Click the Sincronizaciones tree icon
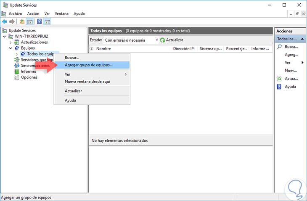This screenshot has width=307, height=201. coord(17,66)
